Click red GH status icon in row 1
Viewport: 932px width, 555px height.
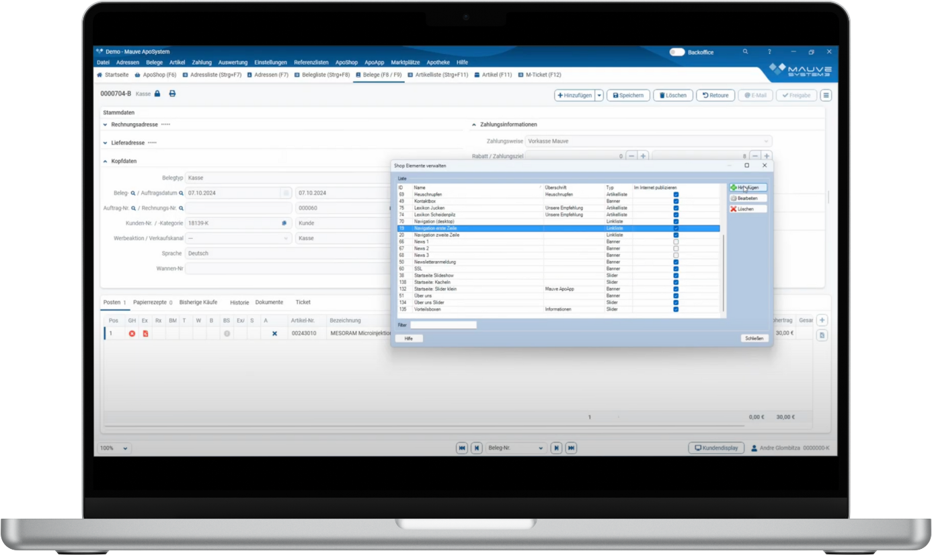point(132,333)
